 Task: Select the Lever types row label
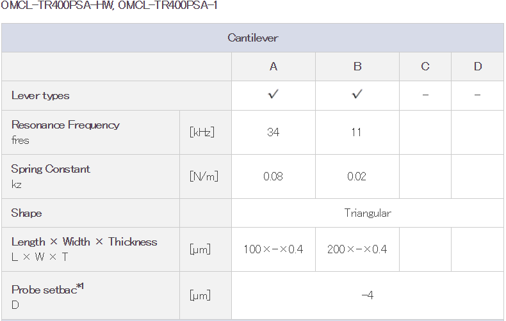40,96
